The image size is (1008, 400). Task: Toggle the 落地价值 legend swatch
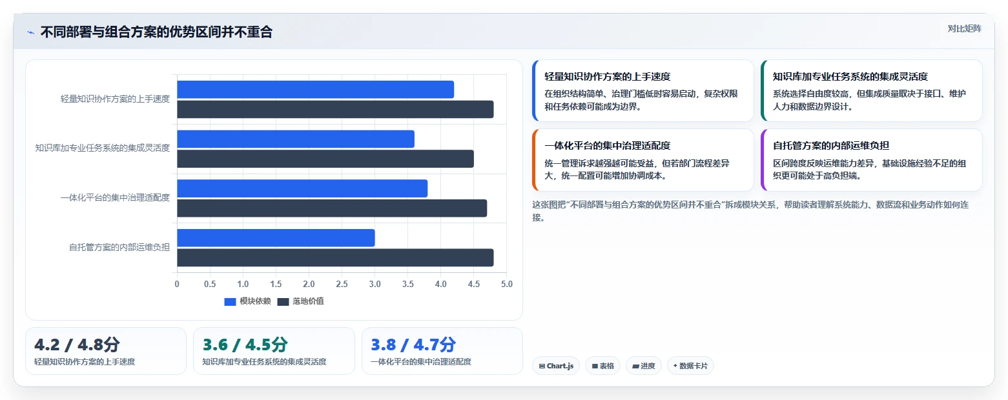[283, 301]
